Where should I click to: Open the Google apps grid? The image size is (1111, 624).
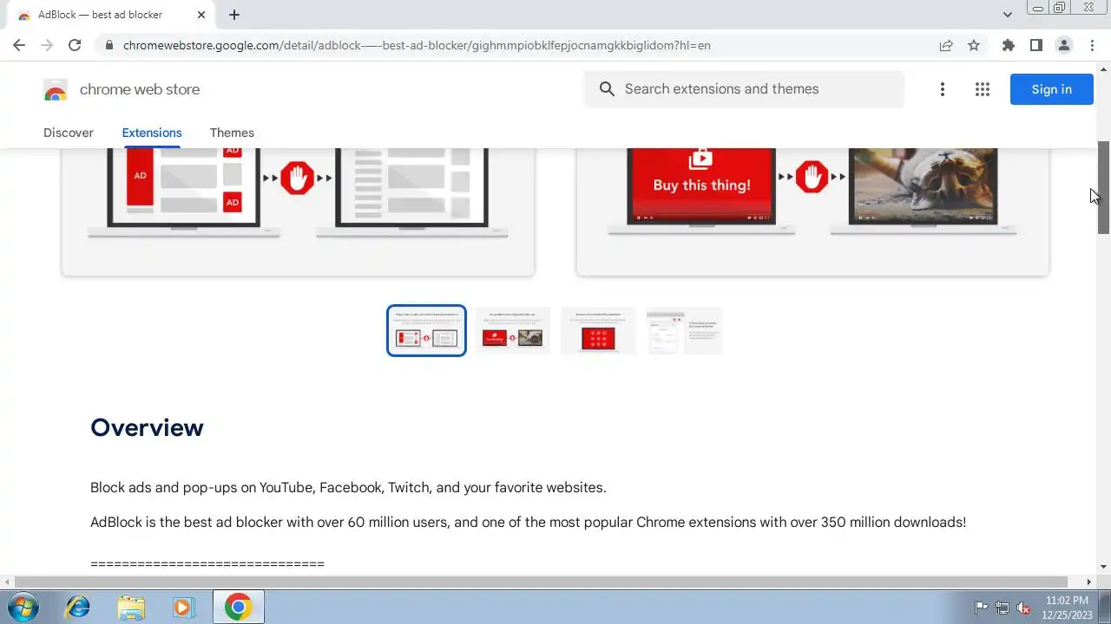(983, 89)
